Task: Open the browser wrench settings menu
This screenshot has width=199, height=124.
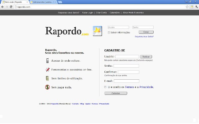Action: point(196,7)
